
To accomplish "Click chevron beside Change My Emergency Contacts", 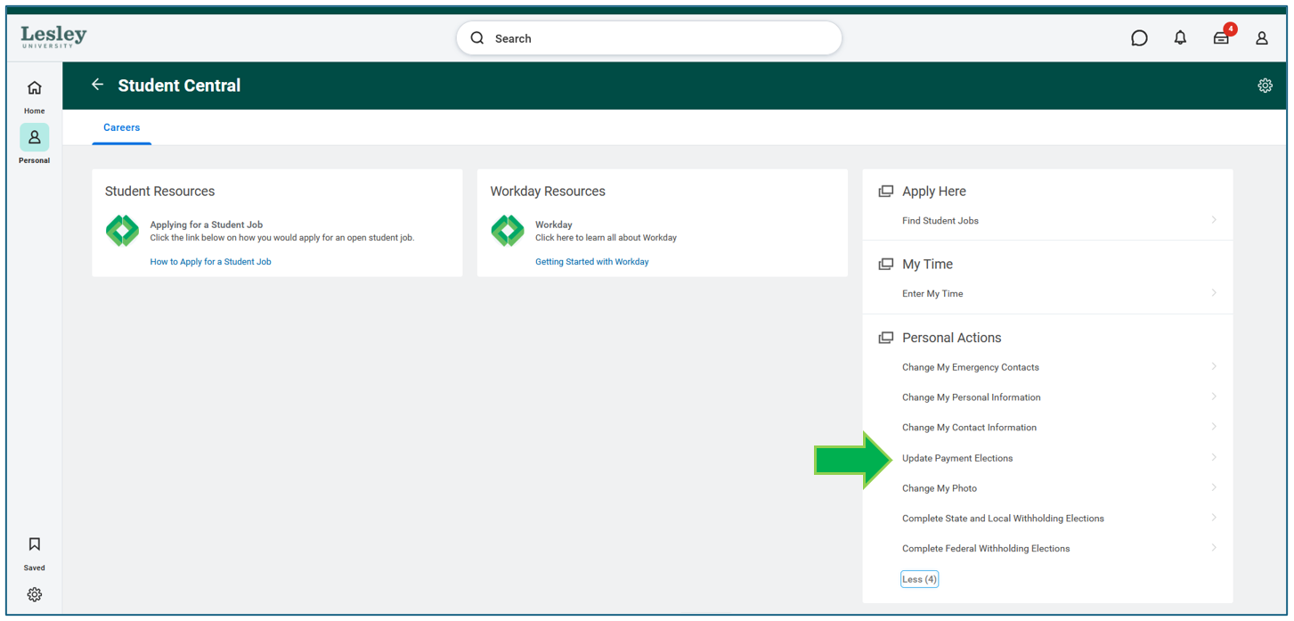I will (x=1214, y=366).
